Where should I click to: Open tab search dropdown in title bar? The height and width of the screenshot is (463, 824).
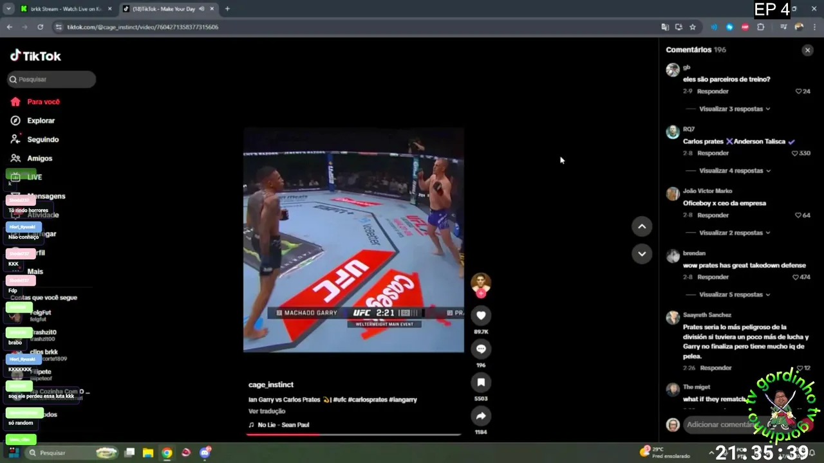(8, 9)
